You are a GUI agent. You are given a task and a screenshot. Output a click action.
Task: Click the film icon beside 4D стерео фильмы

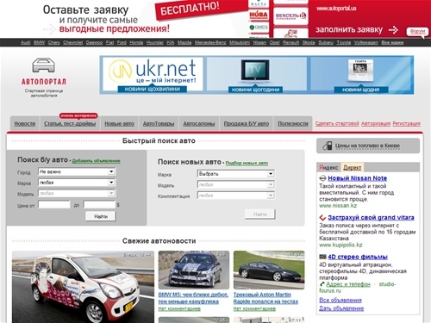[x=322, y=257]
